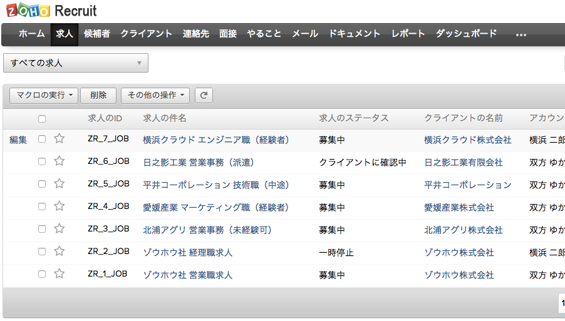Toggle the select-all checkbox in header
Viewport: 565px width, 321px height.
tap(42, 119)
